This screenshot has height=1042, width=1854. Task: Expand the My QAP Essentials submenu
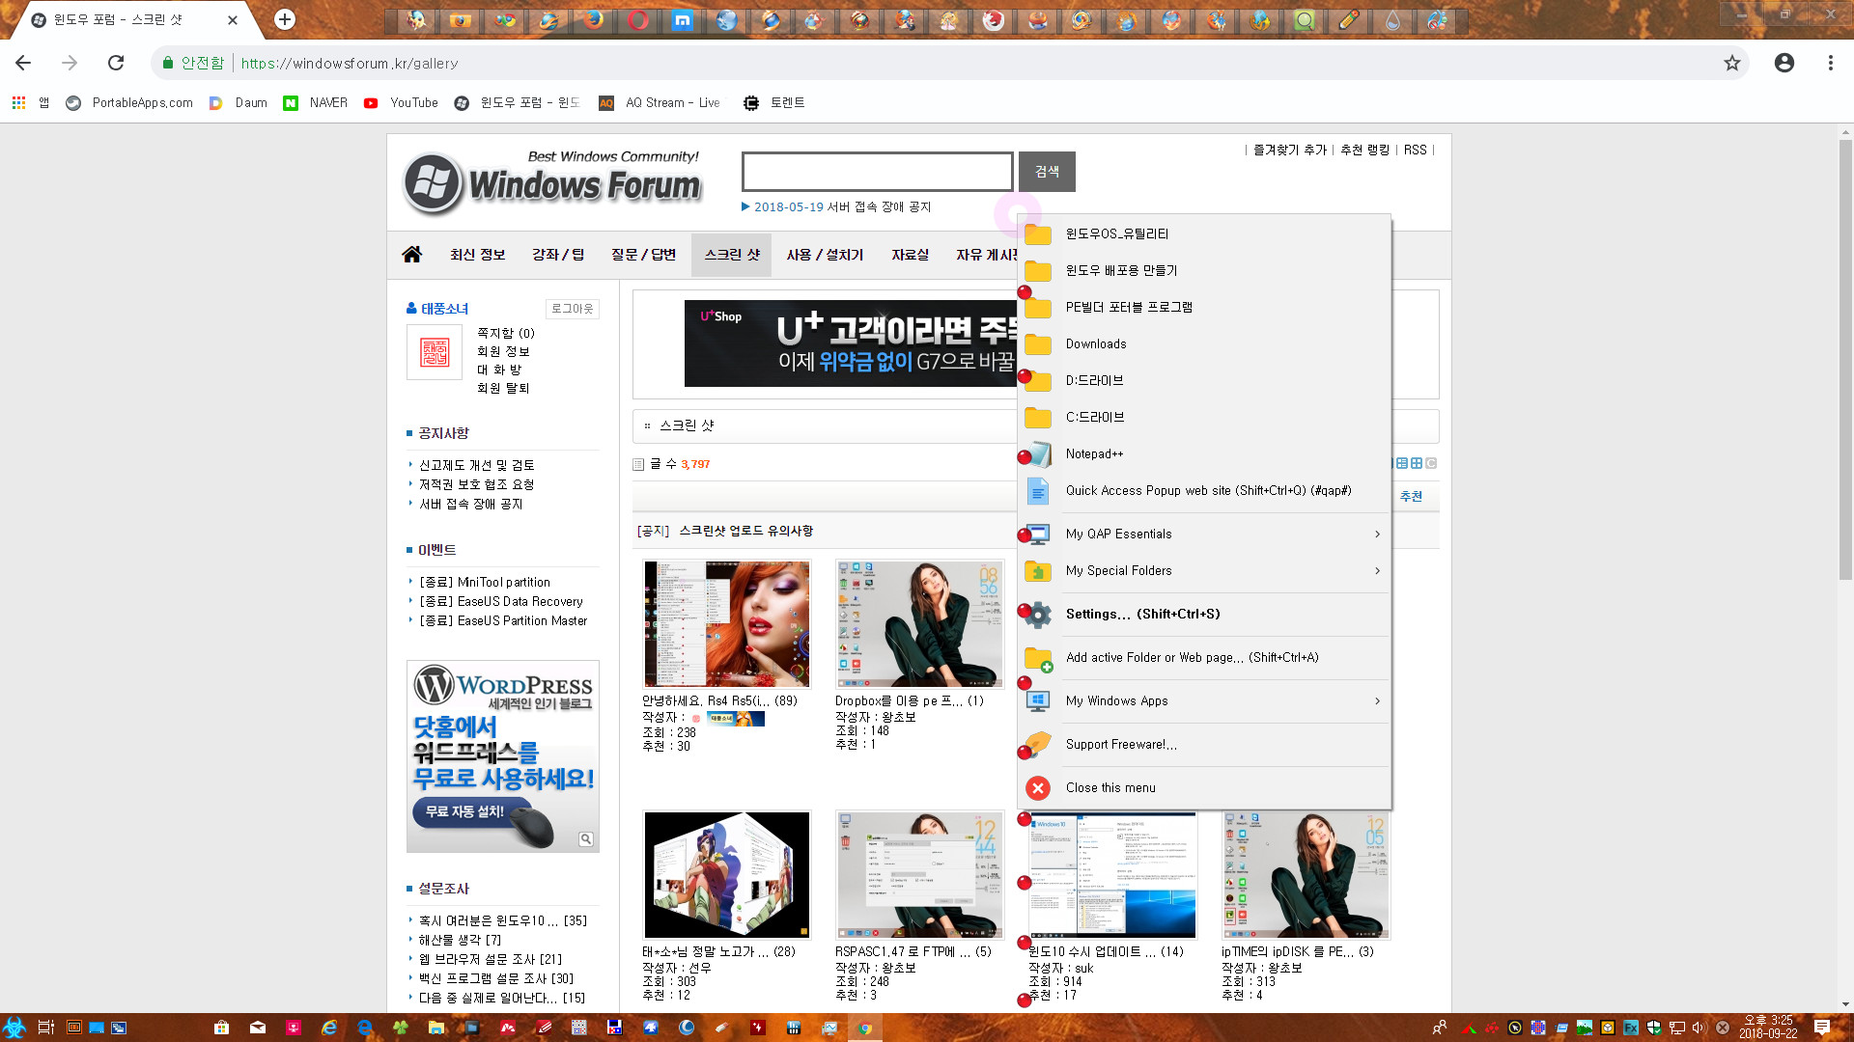pos(1204,534)
